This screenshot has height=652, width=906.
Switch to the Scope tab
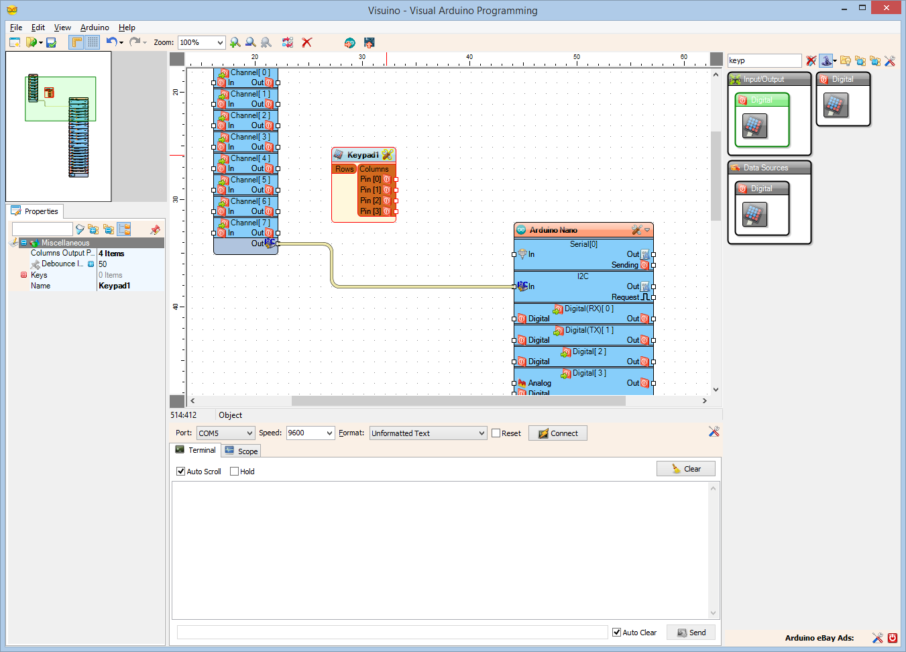pos(240,451)
